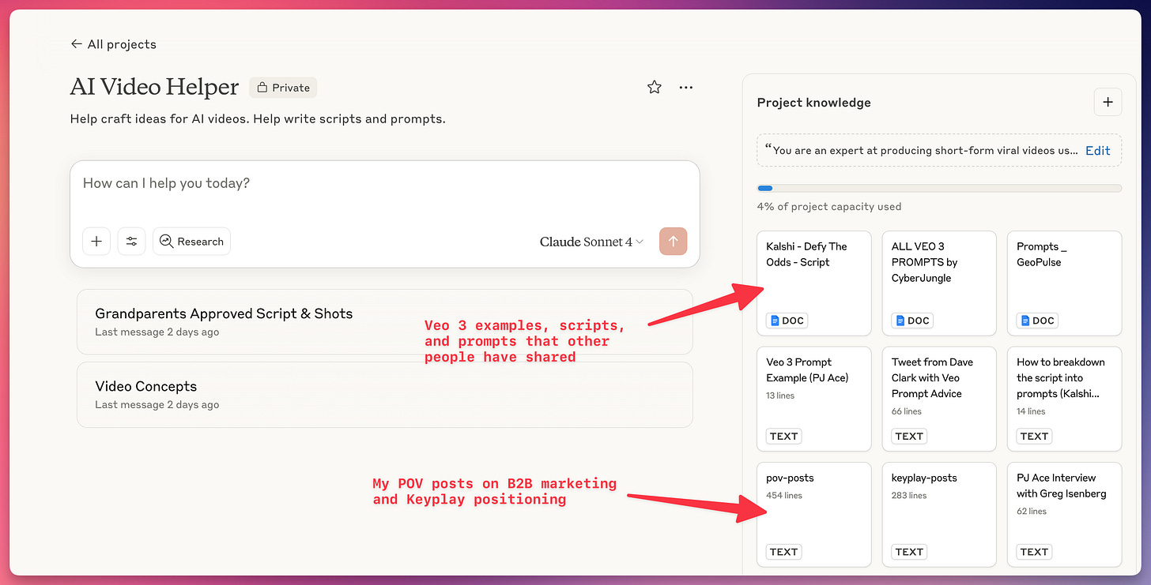This screenshot has height=585, width=1151.
Task: Click the TEXT badge on PJ Ace Interview card
Action: 1034,552
